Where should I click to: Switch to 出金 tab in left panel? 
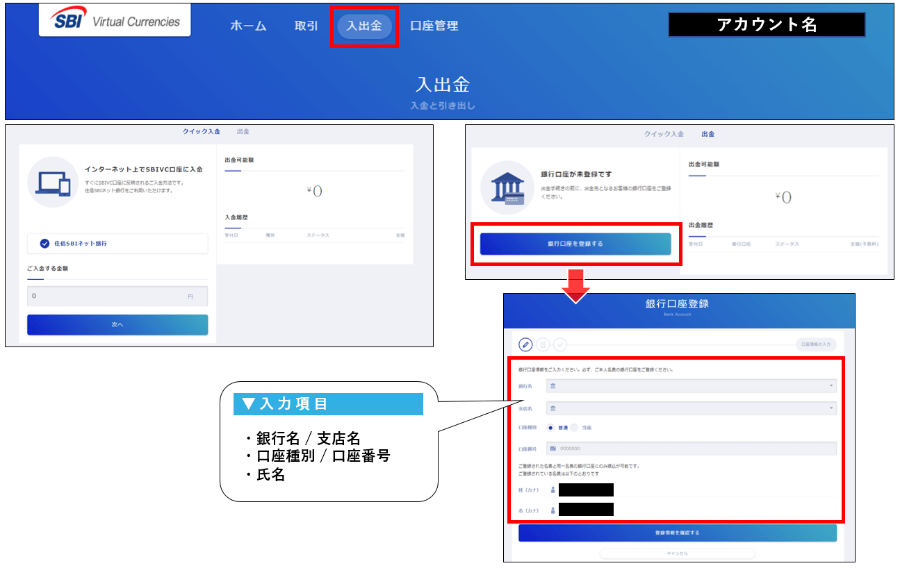[x=243, y=131]
